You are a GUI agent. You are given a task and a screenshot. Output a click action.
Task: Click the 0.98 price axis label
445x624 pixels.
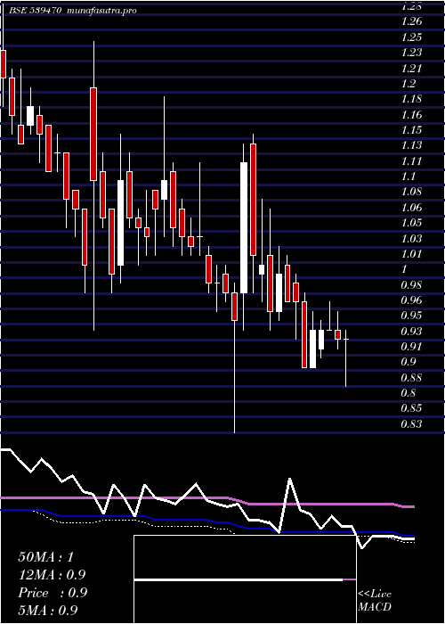(x=411, y=285)
